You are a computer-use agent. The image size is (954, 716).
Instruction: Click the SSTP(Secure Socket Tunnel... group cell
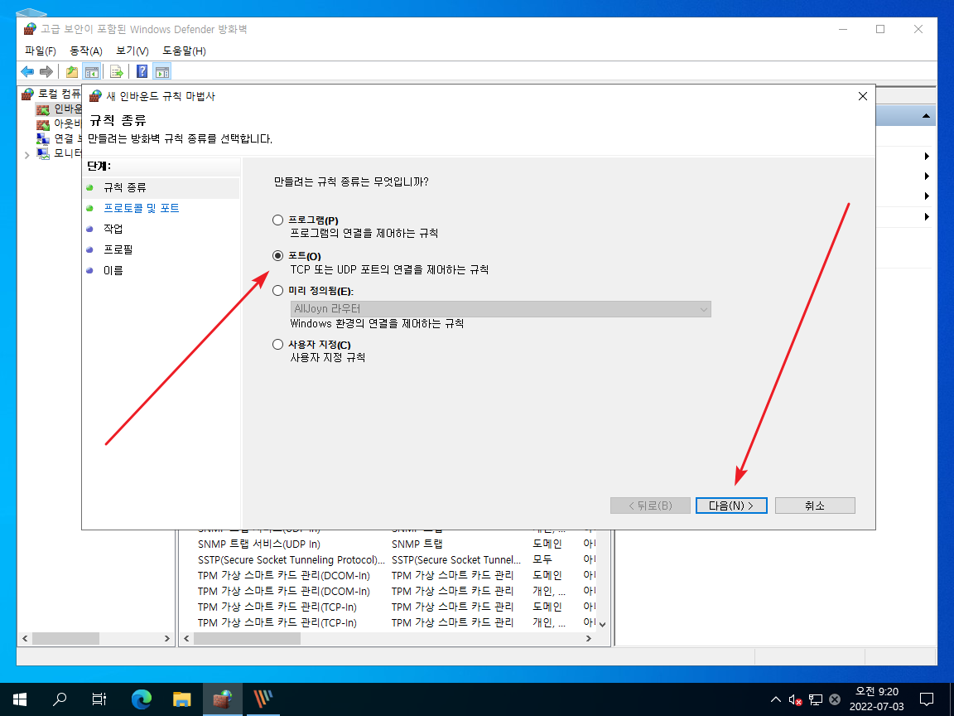point(456,560)
